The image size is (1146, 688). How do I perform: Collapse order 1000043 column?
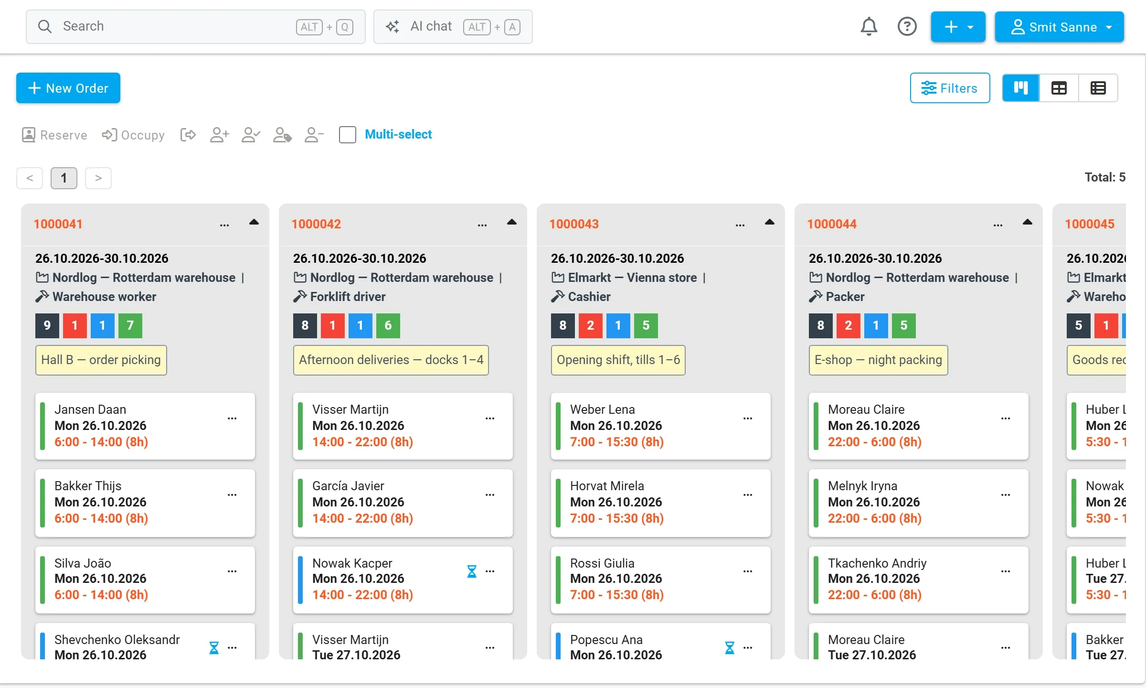pos(770,222)
